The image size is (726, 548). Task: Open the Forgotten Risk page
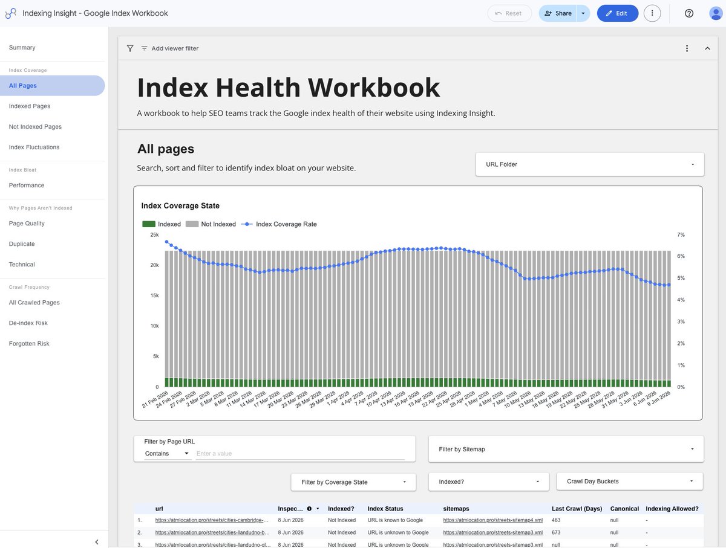click(x=29, y=344)
